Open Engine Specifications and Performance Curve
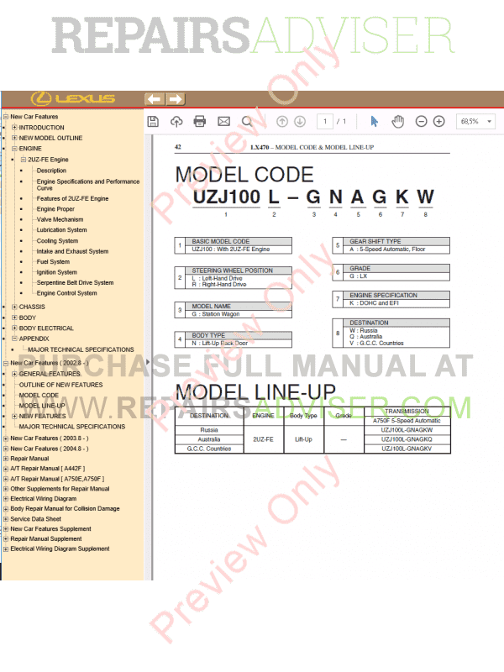Viewport: 504px width, 672px height. (88, 185)
